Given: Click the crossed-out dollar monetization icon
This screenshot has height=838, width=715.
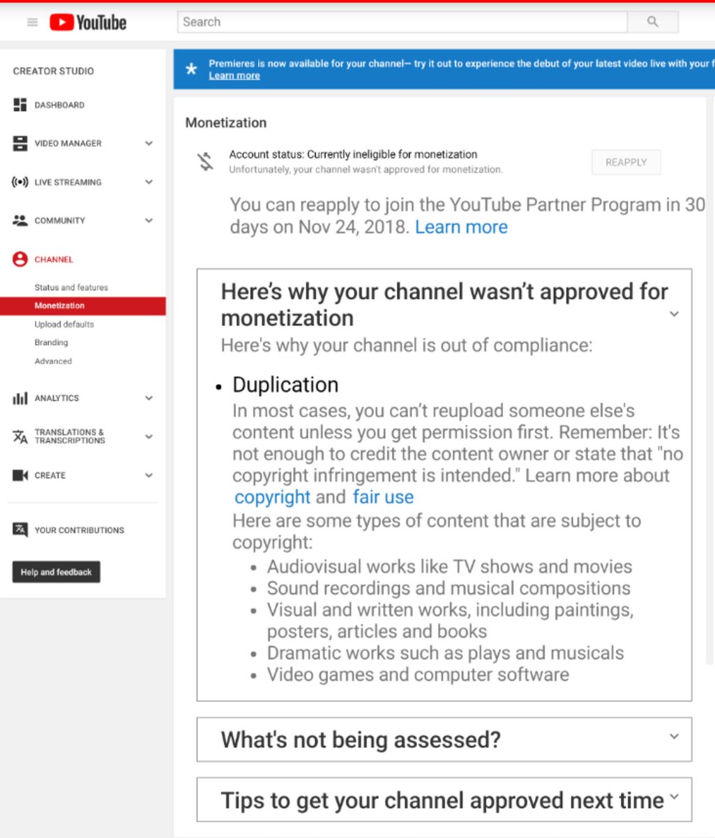Looking at the screenshot, I should pos(205,162).
